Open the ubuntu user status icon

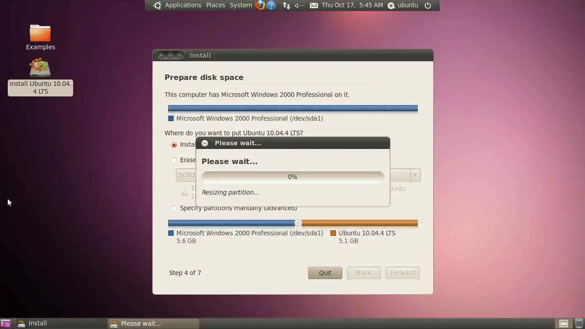pyautogui.click(x=391, y=5)
